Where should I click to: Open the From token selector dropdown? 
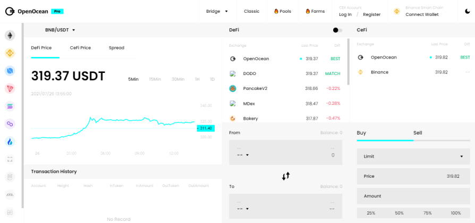pos(243,155)
